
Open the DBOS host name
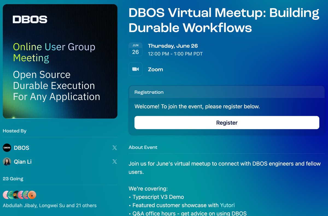21,148
